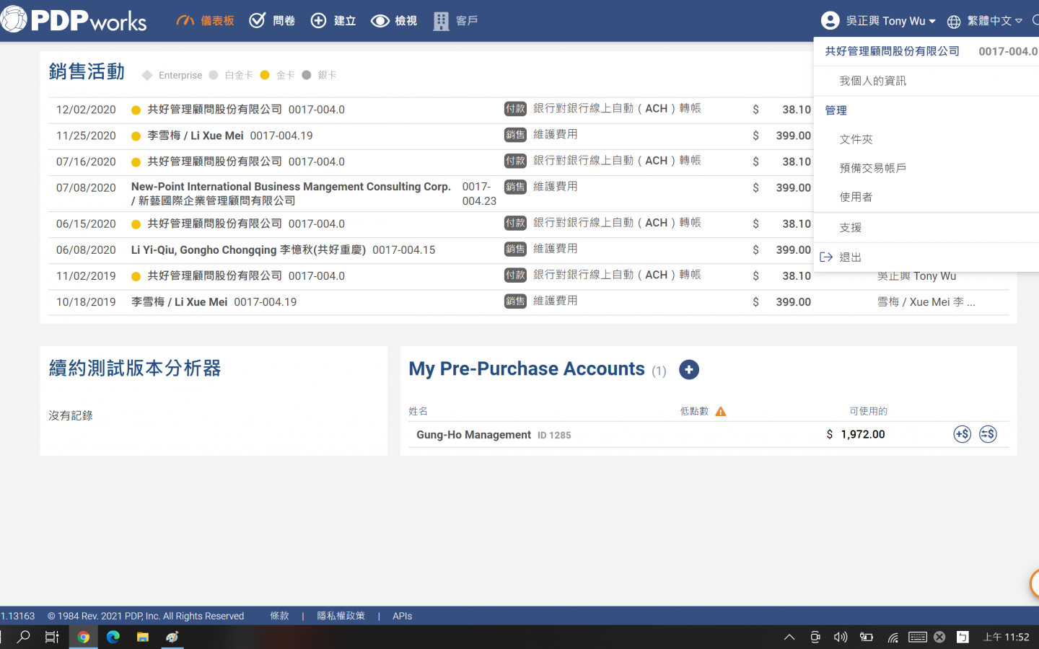This screenshot has width=1039, height=649.
Task: Open the 建立 create menu
Action: (x=333, y=21)
